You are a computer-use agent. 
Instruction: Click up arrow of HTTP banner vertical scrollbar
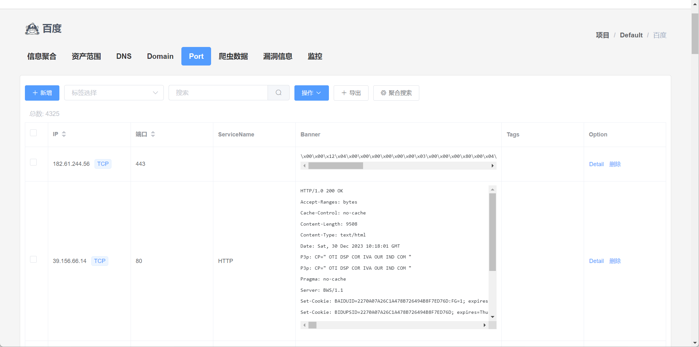click(x=492, y=189)
